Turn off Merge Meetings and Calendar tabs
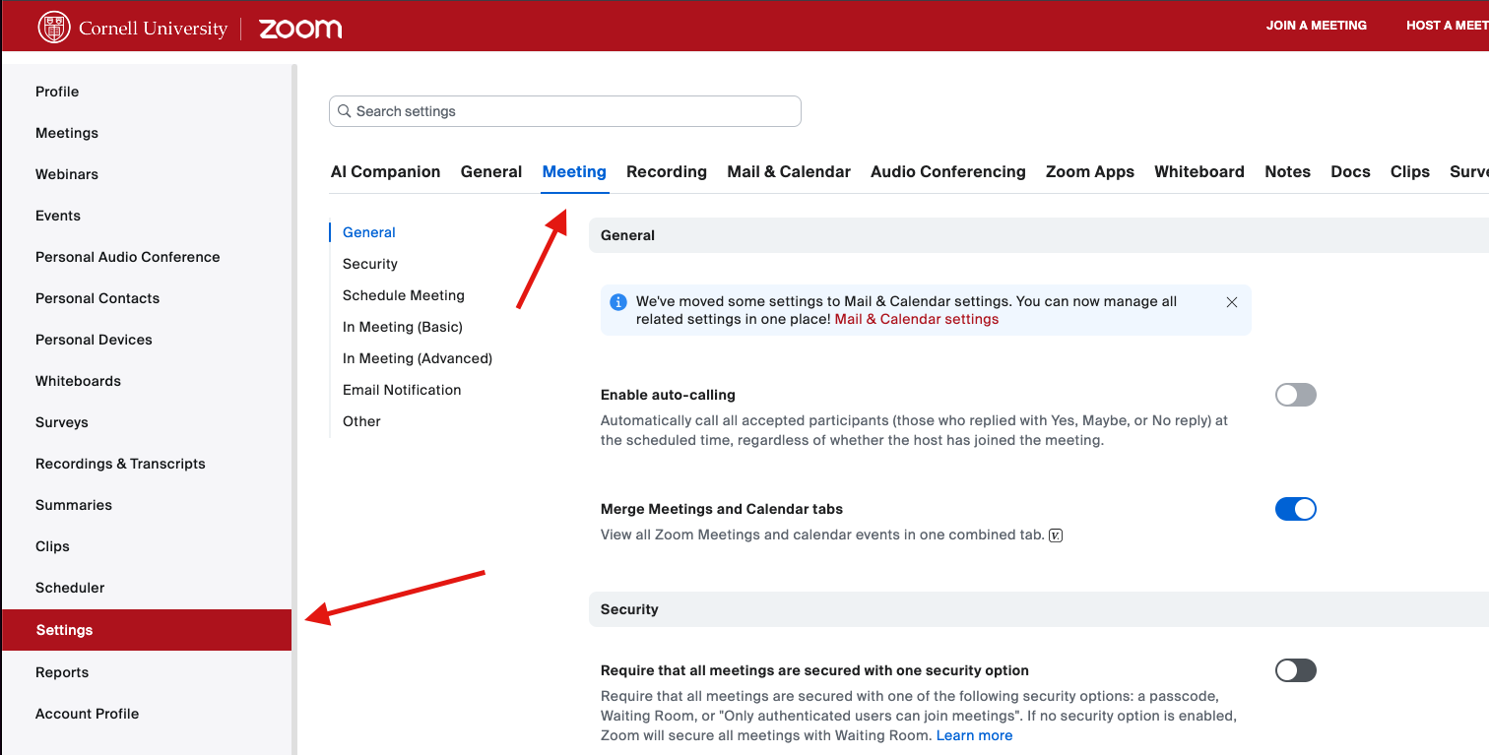 pyautogui.click(x=1295, y=509)
